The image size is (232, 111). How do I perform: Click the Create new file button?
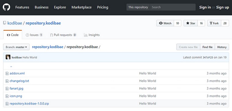click(188, 47)
